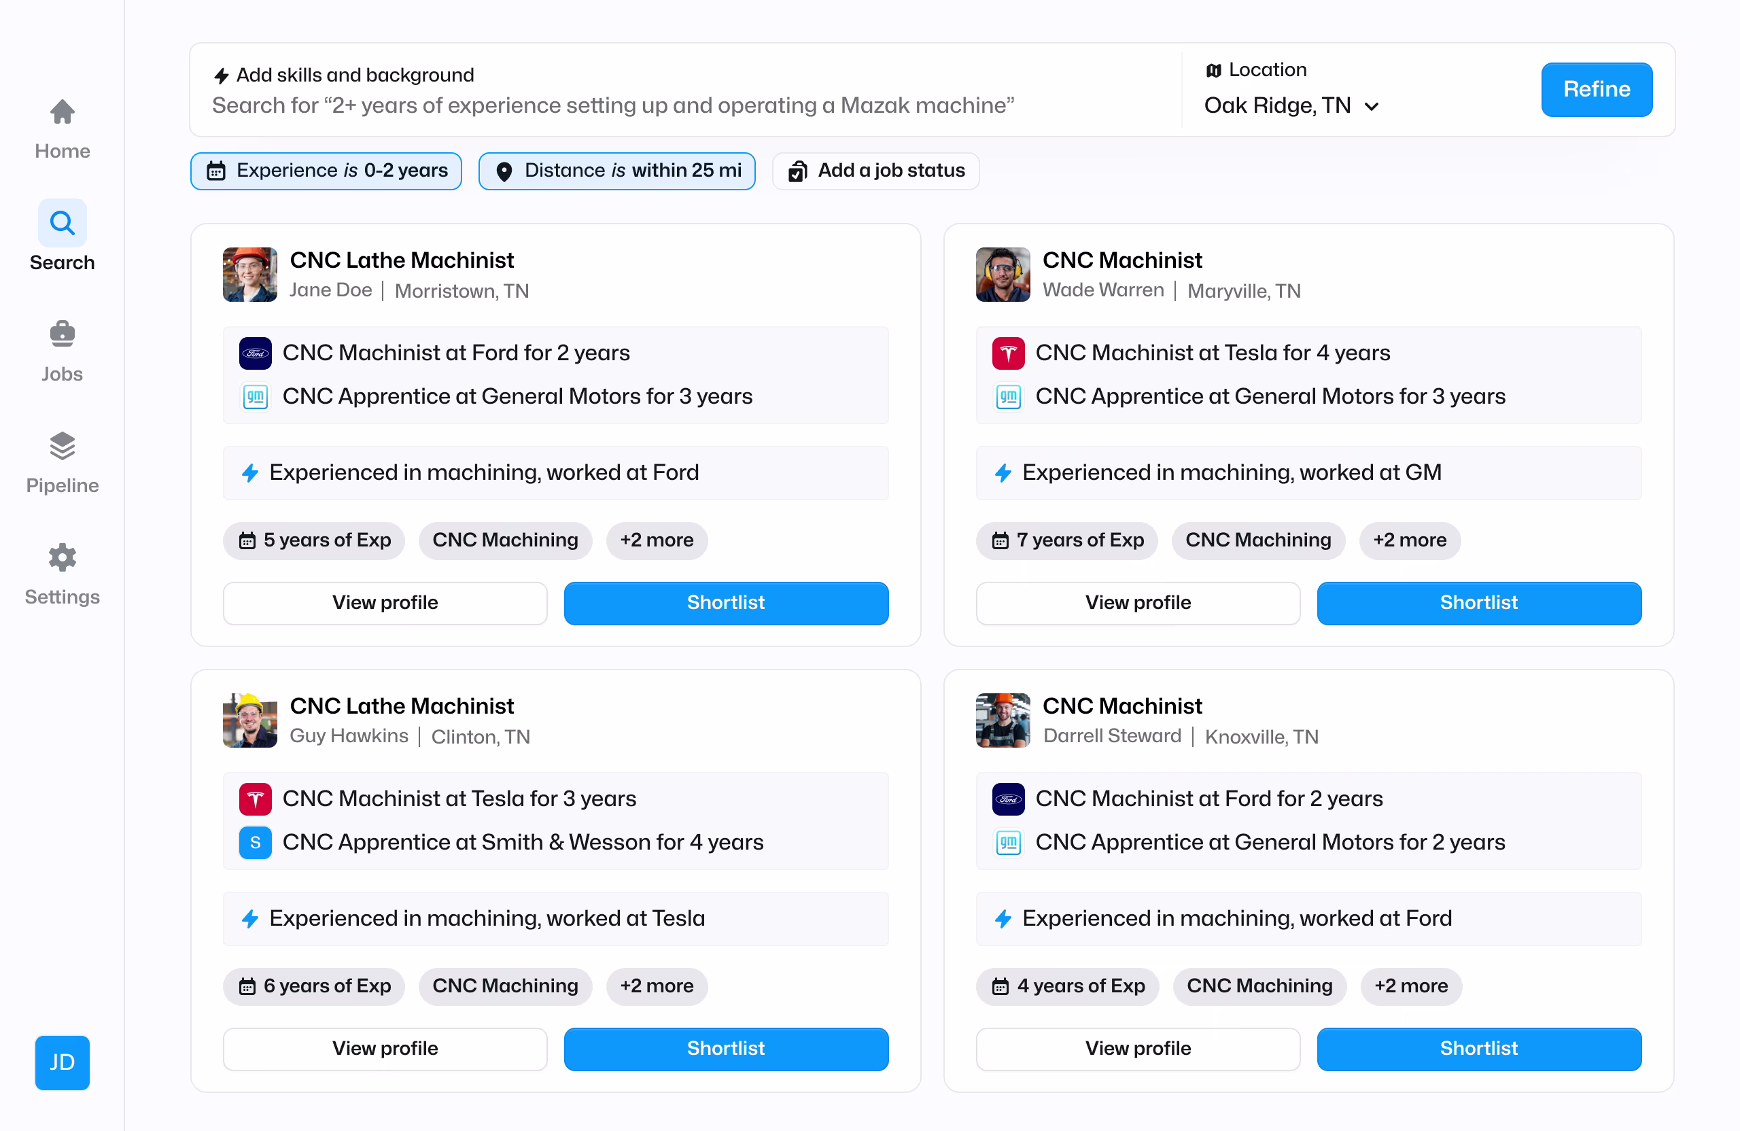The image size is (1740, 1131).
Task: Open Settings gear icon
Action: [x=62, y=558]
